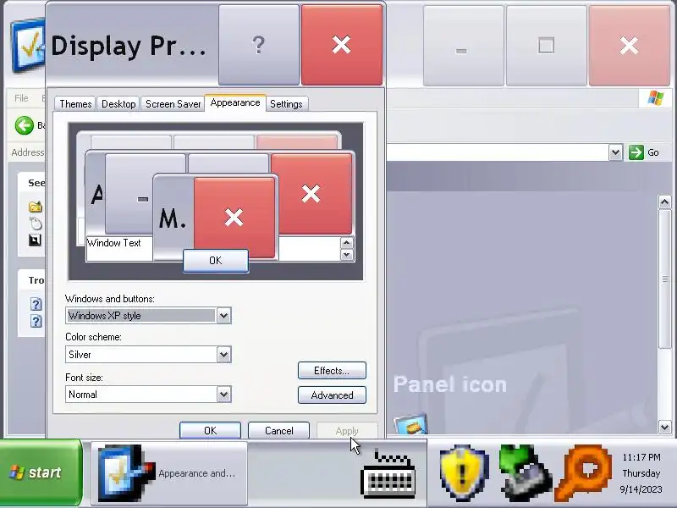Open the on-screen keyboard tray icon
The height and width of the screenshot is (508, 677).
point(388,474)
